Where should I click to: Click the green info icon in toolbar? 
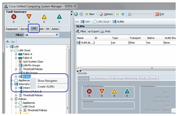tap(122, 14)
